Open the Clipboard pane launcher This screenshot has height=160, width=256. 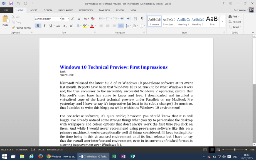(x=32, y=33)
